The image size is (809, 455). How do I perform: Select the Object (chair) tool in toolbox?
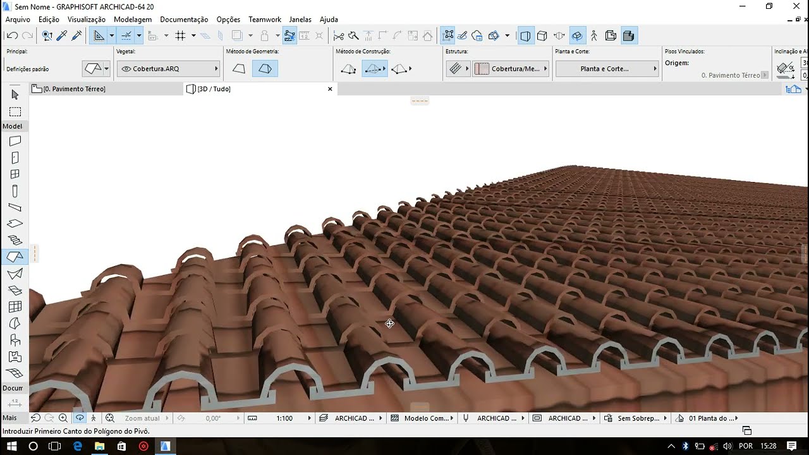point(15,340)
